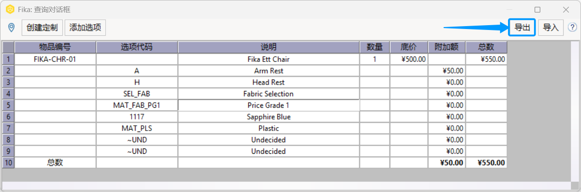The image size is (581, 192).
Task: Maximize the query dialog window
Action: pos(537,9)
